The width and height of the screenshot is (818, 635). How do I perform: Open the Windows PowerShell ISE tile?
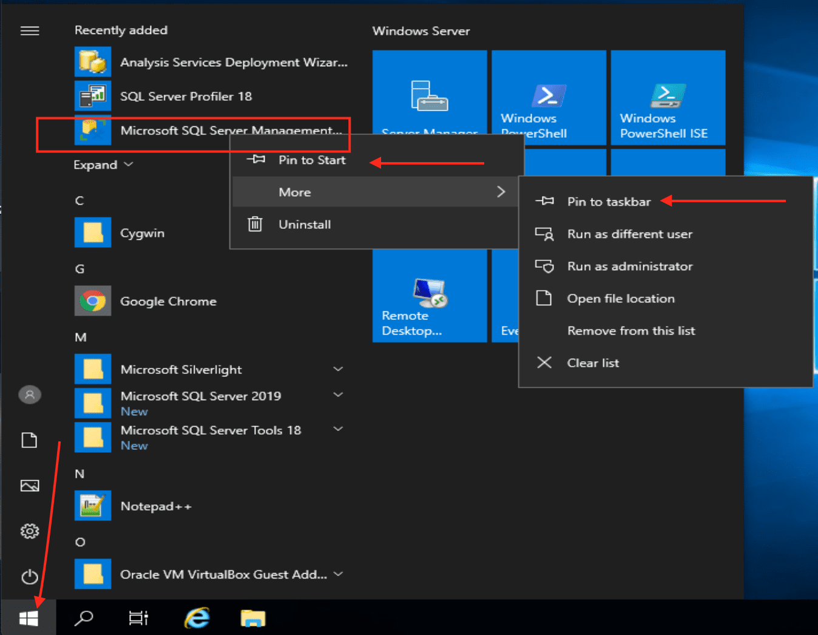pyautogui.click(x=668, y=98)
